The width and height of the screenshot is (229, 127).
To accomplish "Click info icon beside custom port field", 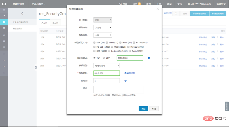I will 149,58.
